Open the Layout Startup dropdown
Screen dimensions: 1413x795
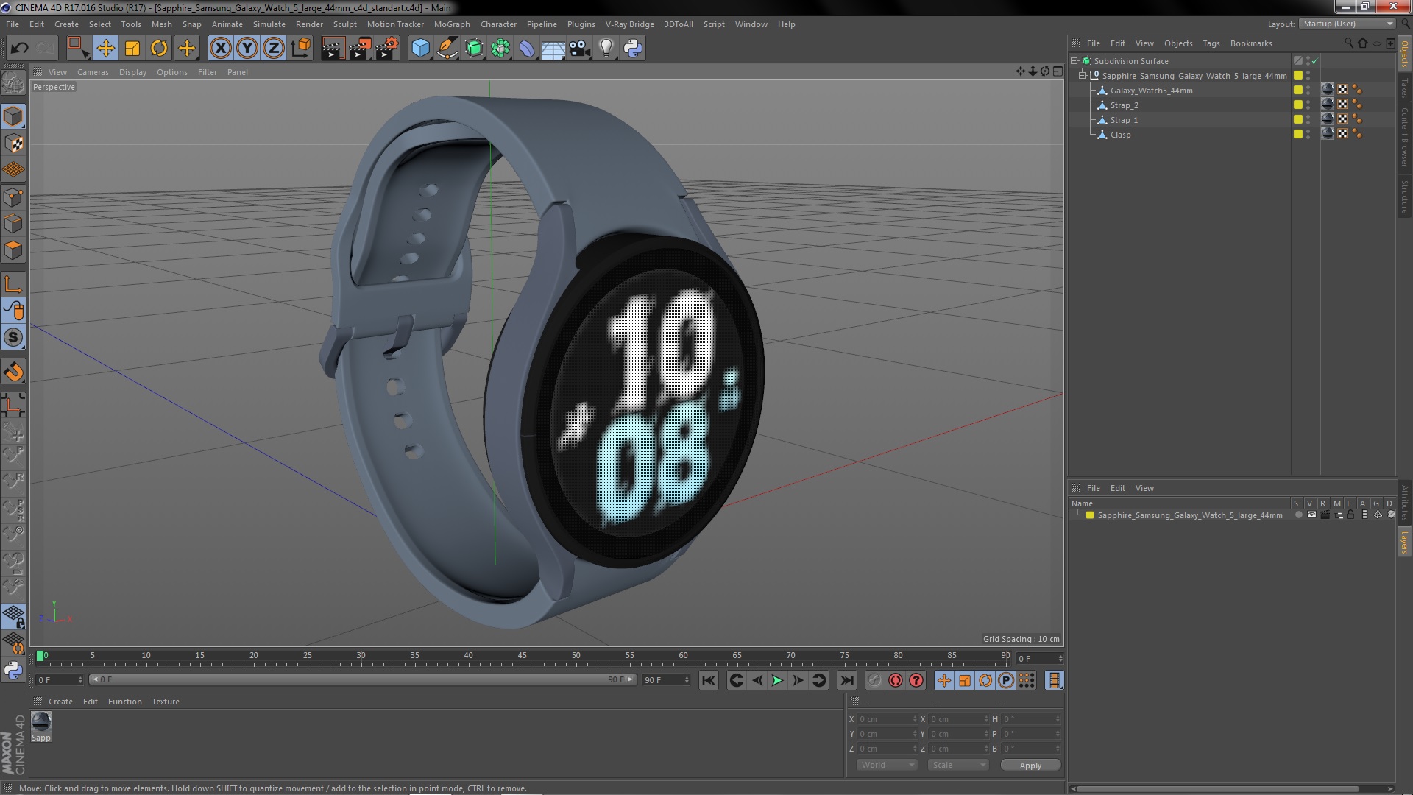pos(1348,24)
